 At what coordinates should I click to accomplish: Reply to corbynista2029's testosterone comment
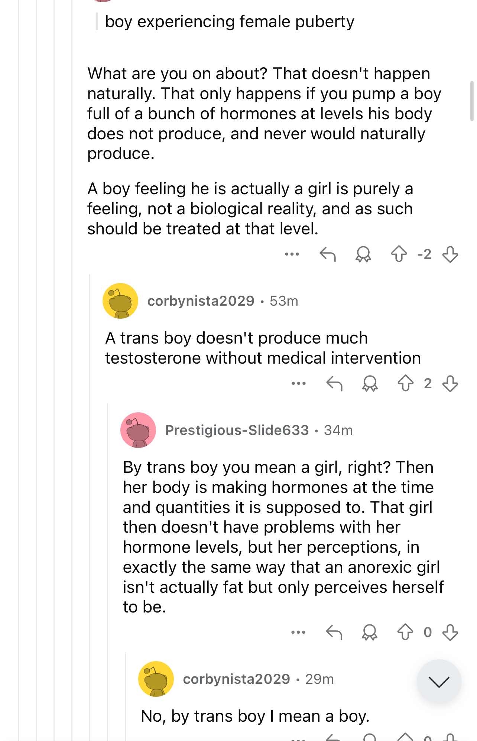coord(334,383)
